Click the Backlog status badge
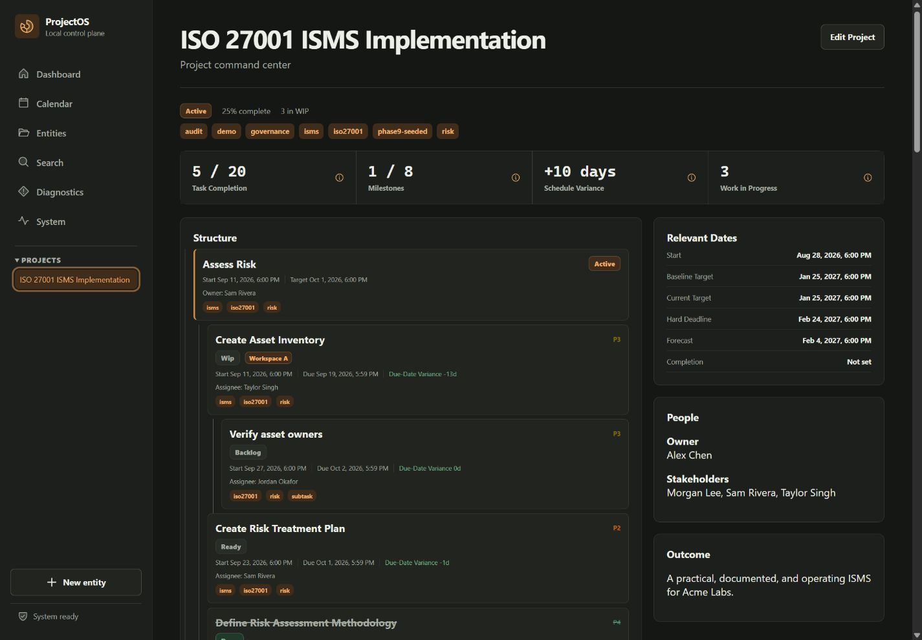 248,453
